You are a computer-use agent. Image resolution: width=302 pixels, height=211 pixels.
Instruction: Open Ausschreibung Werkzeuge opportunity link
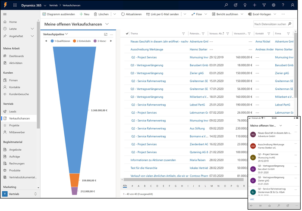[x=147, y=50]
